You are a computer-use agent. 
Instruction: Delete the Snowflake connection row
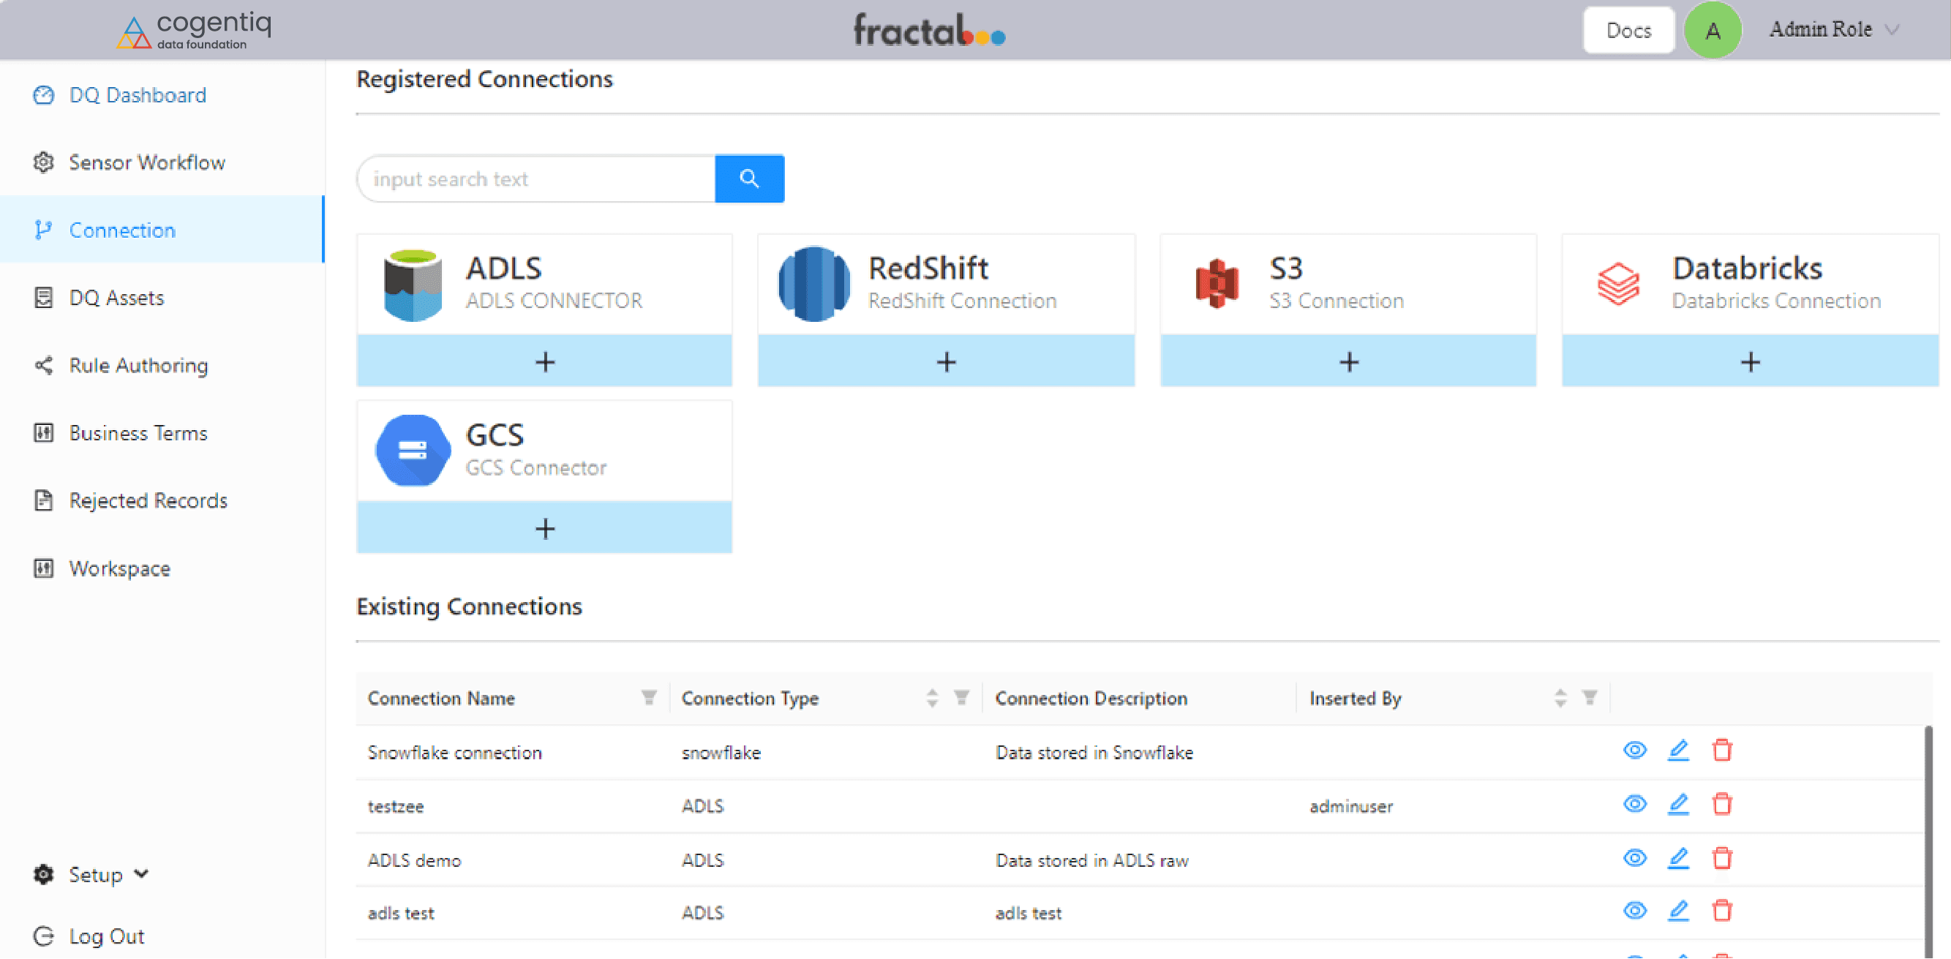[x=1722, y=751]
